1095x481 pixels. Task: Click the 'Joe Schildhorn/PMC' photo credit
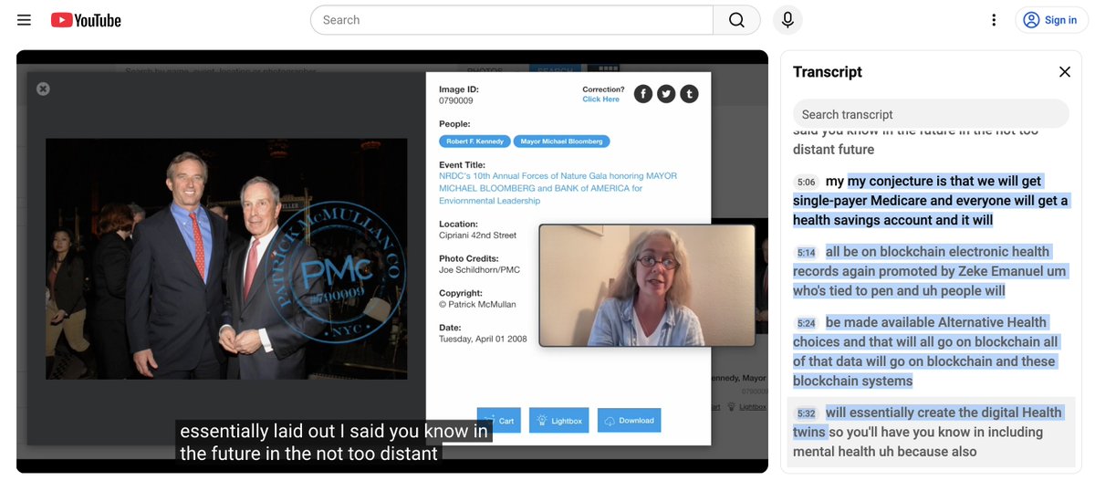[479, 270]
